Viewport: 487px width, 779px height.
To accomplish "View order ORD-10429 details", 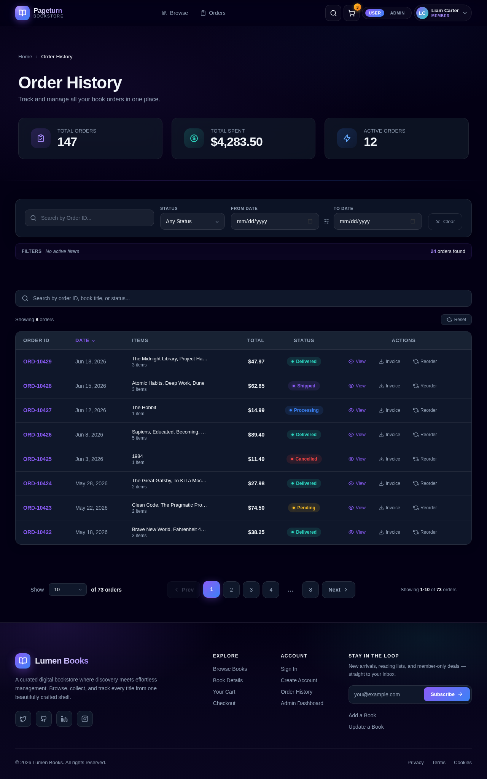I will point(357,362).
